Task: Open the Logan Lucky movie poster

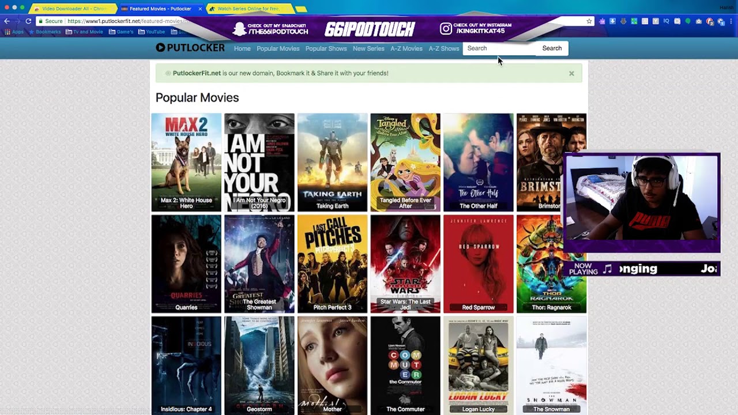Action: point(479,365)
